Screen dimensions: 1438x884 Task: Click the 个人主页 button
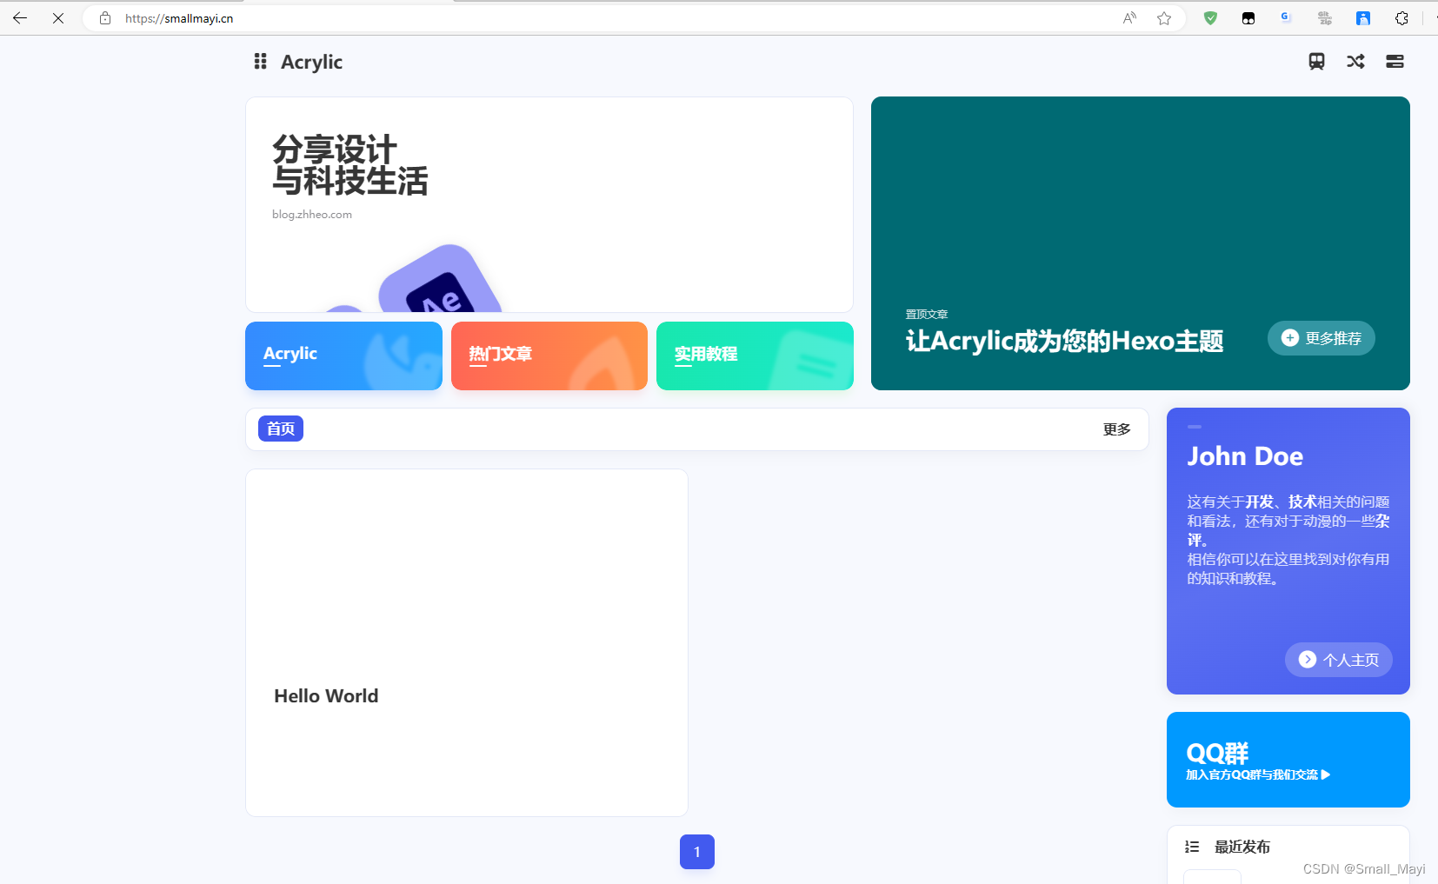[1339, 660]
